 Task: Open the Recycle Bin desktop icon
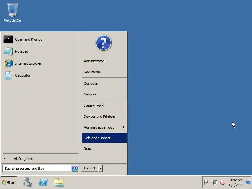tap(12, 13)
